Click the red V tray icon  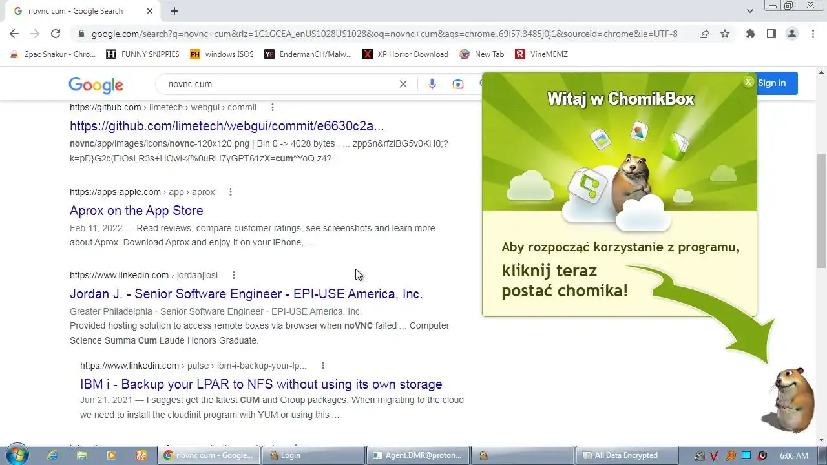715,456
